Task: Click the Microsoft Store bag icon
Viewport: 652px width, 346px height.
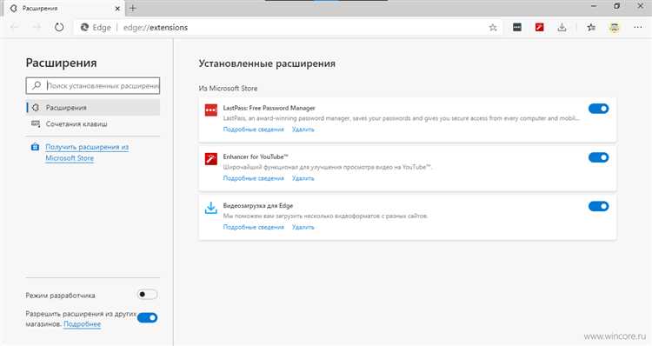Action: pos(36,147)
